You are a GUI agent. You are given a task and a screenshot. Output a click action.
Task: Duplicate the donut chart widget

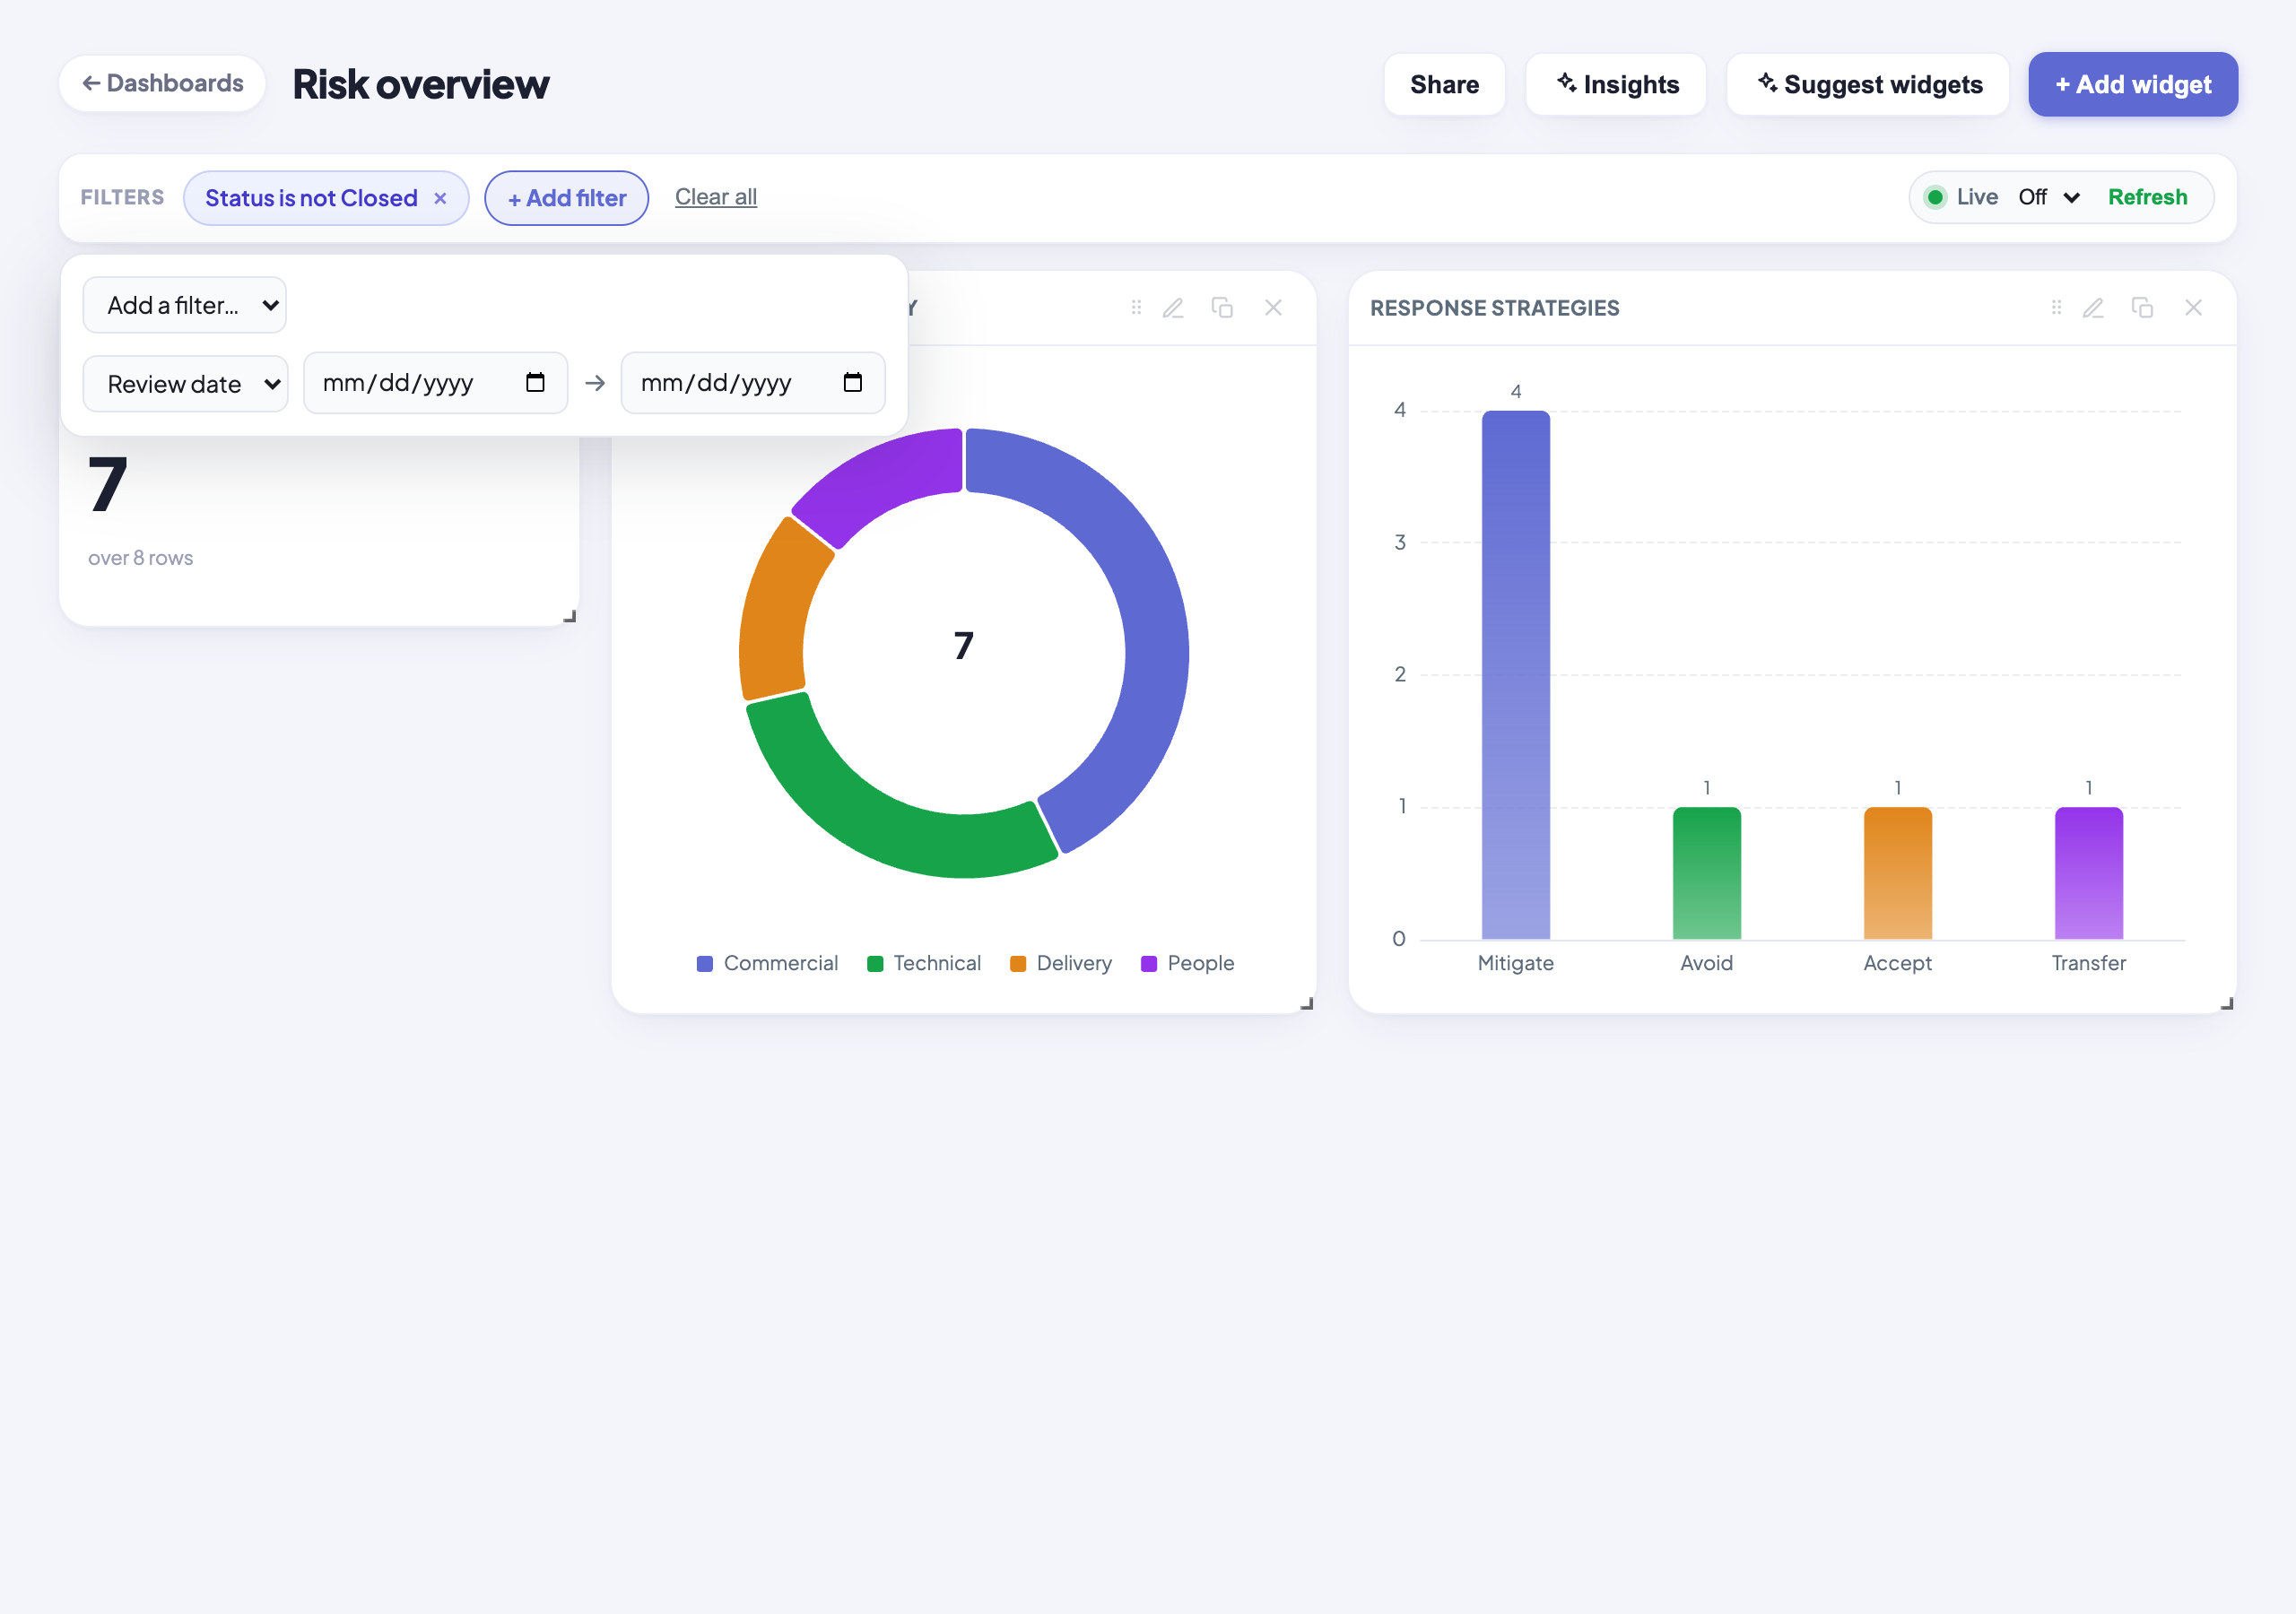click(x=1222, y=308)
